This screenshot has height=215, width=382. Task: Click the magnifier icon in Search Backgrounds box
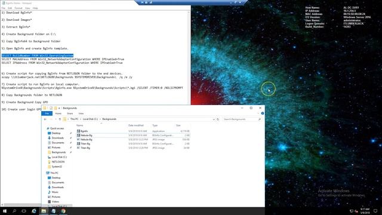click(260, 119)
